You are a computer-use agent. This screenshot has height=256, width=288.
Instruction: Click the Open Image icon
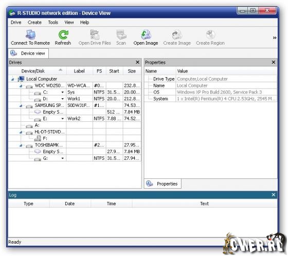click(x=146, y=34)
